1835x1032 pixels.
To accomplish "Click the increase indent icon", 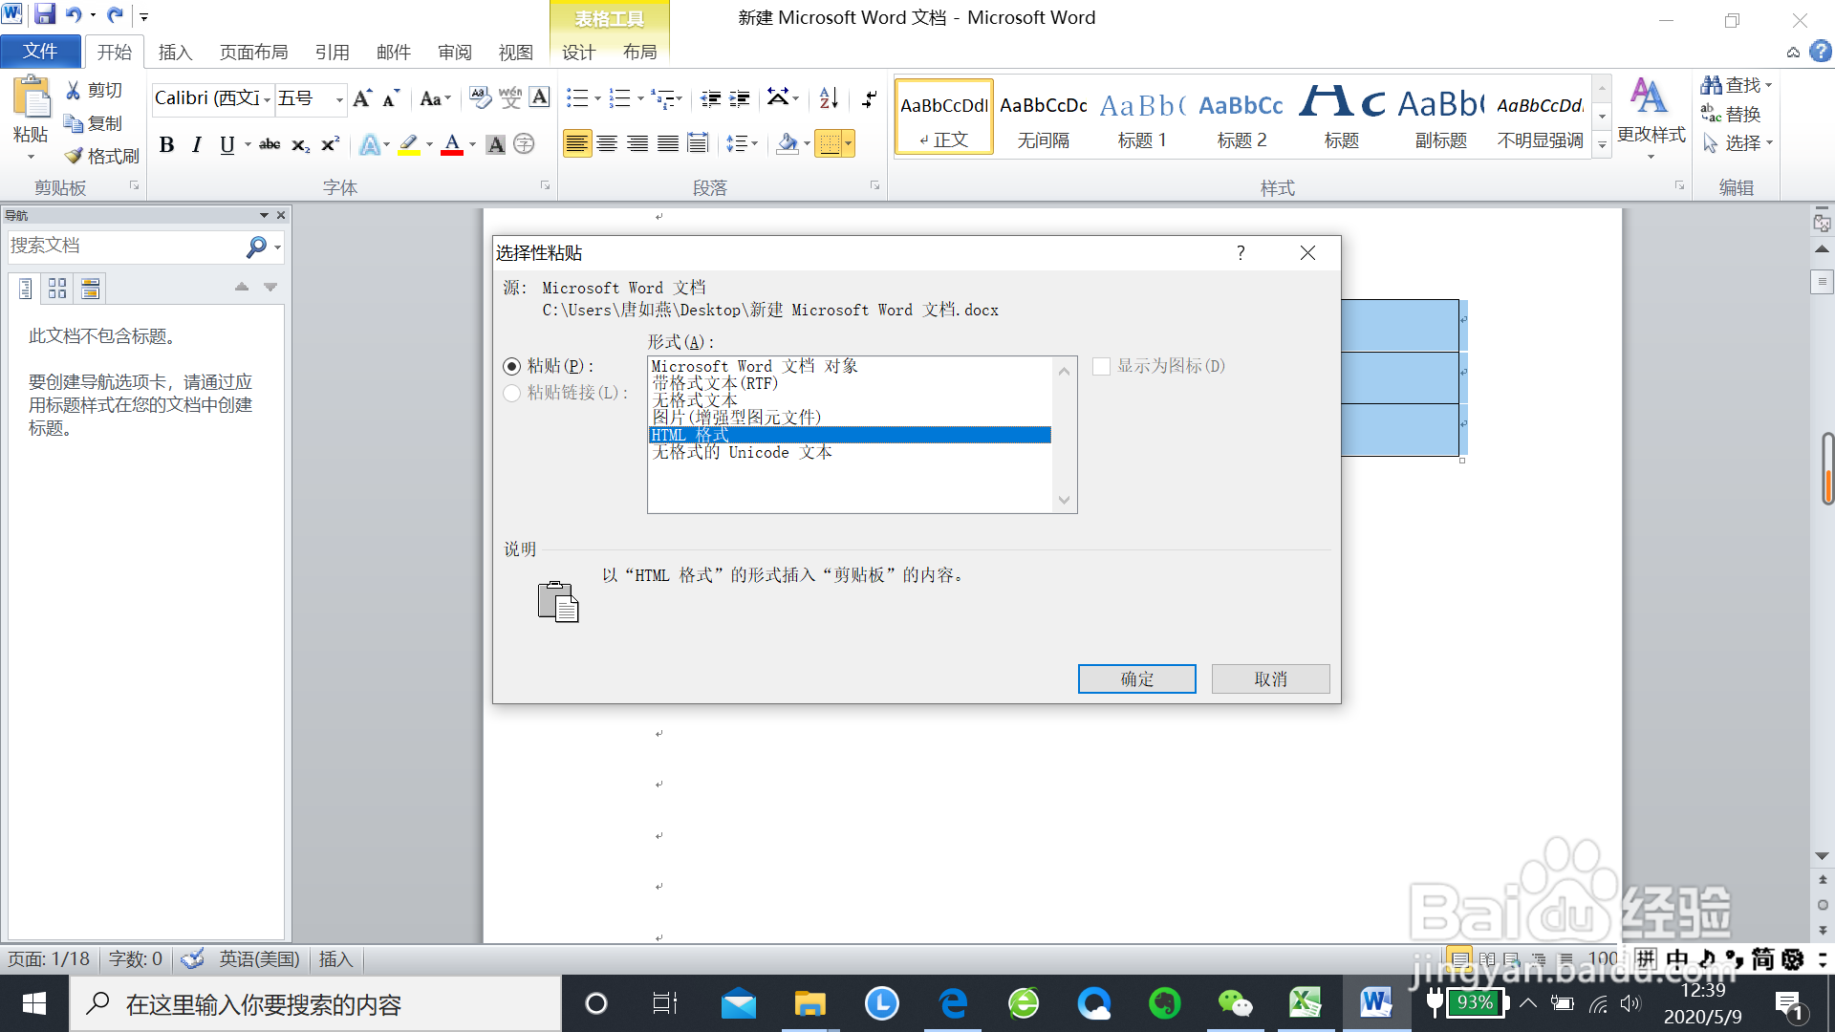I will point(740,98).
